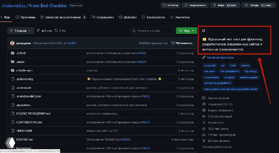
Task: Click the heart icon beside Кодекс поведения
Action: pyautogui.click(x=204, y=110)
